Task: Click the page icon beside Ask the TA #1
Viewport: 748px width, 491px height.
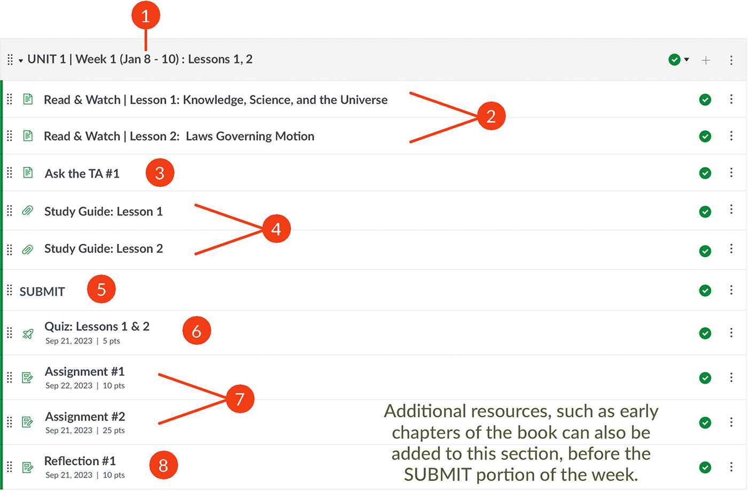Action: (27, 173)
